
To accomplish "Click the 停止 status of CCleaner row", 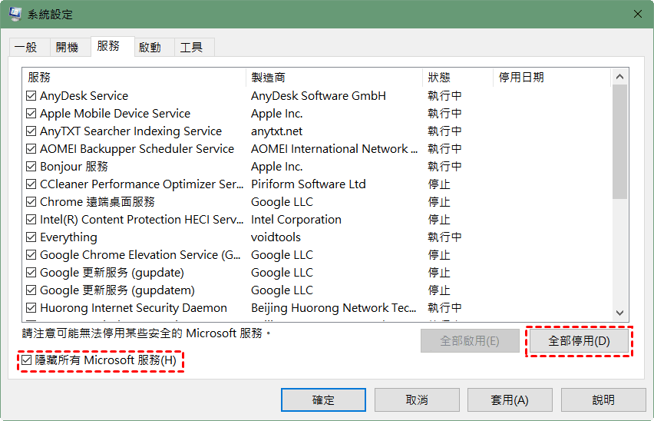I will tap(439, 184).
